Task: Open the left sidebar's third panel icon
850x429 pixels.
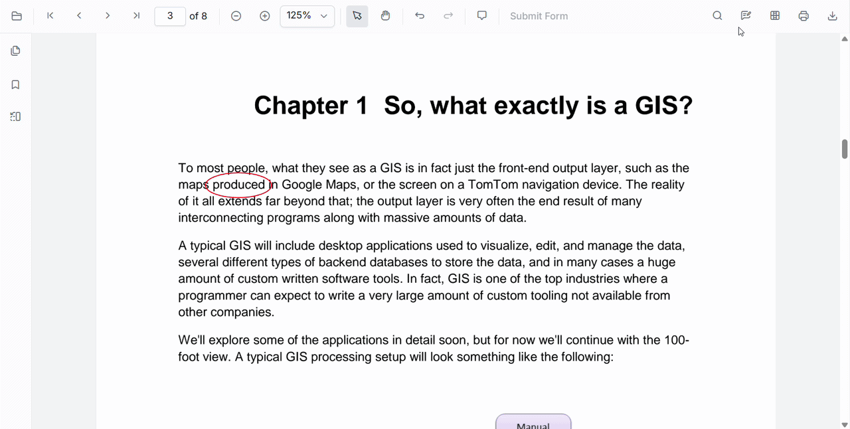Action: (x=16, y=117)
